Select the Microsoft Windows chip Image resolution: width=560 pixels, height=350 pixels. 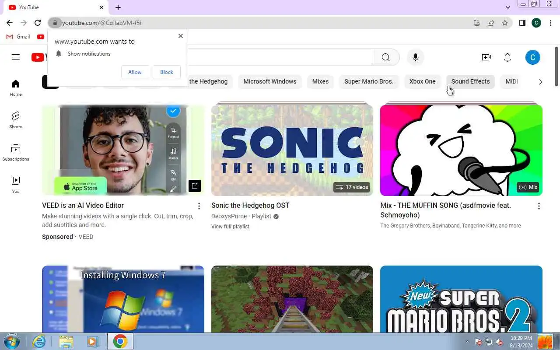click(x=270, y=81)
